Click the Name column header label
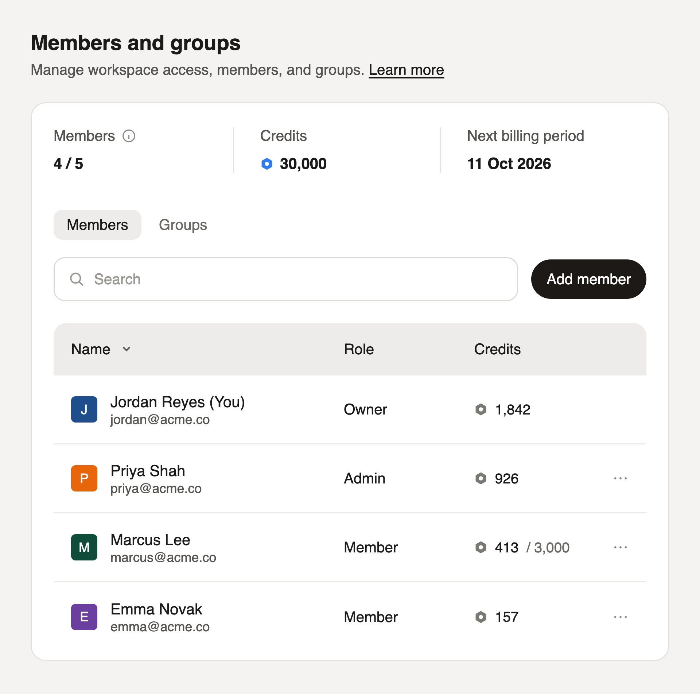The image size is (700, 694). (91, 349)
